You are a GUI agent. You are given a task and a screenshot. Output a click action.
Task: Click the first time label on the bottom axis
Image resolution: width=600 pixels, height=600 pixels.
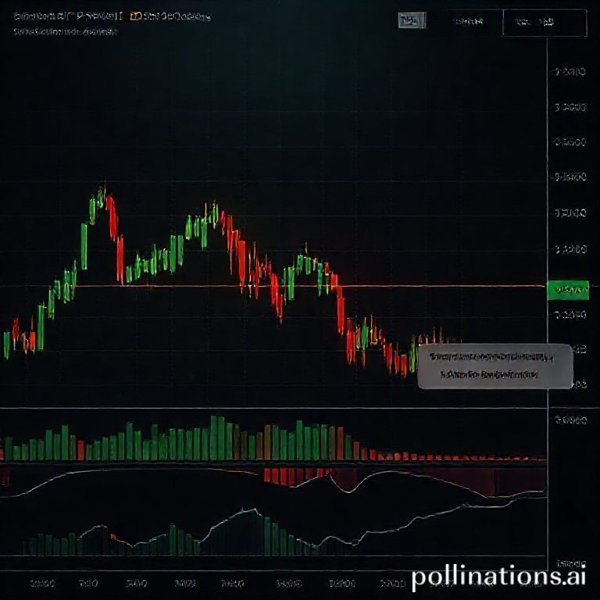(x=41, y=583)
